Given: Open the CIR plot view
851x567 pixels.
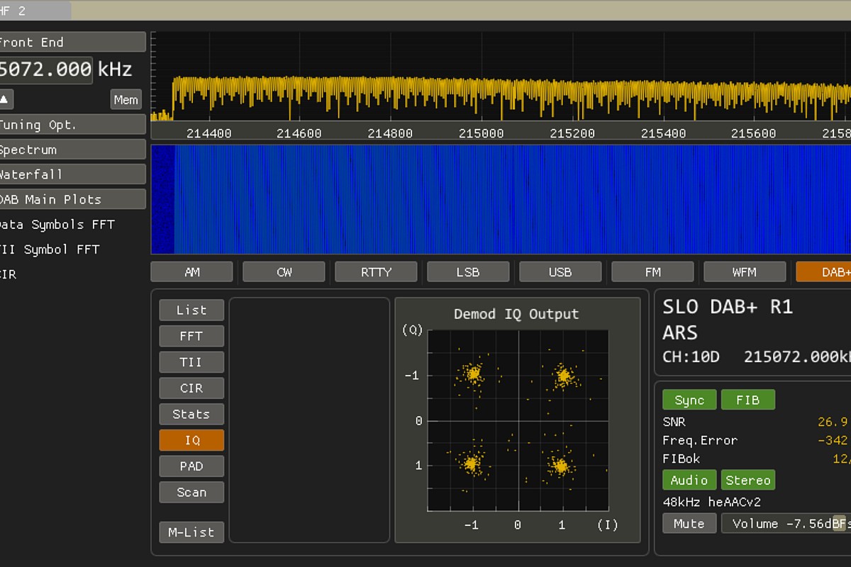Looking at the screenshot, I should 191,388.
